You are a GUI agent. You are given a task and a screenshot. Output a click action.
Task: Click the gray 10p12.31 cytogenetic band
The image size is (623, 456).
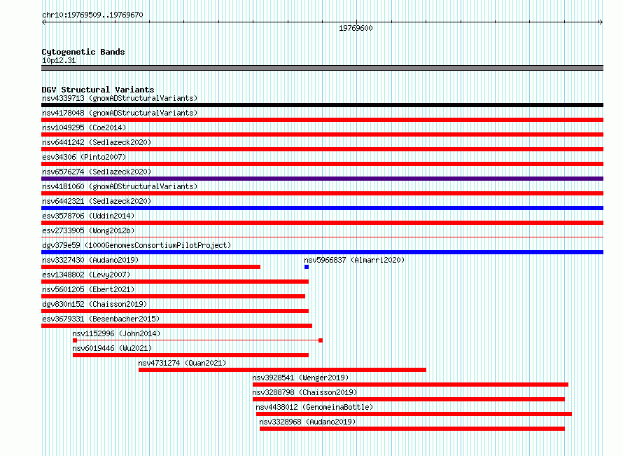pyautogui.click(x=322, y=68)
